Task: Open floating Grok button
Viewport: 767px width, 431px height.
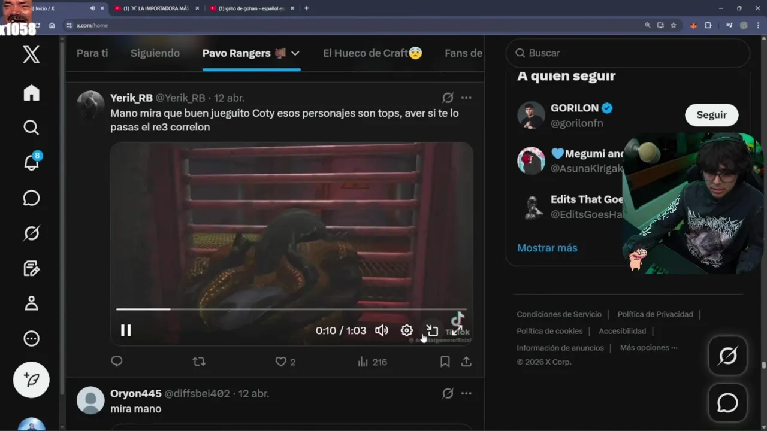Action: point(727,356)
